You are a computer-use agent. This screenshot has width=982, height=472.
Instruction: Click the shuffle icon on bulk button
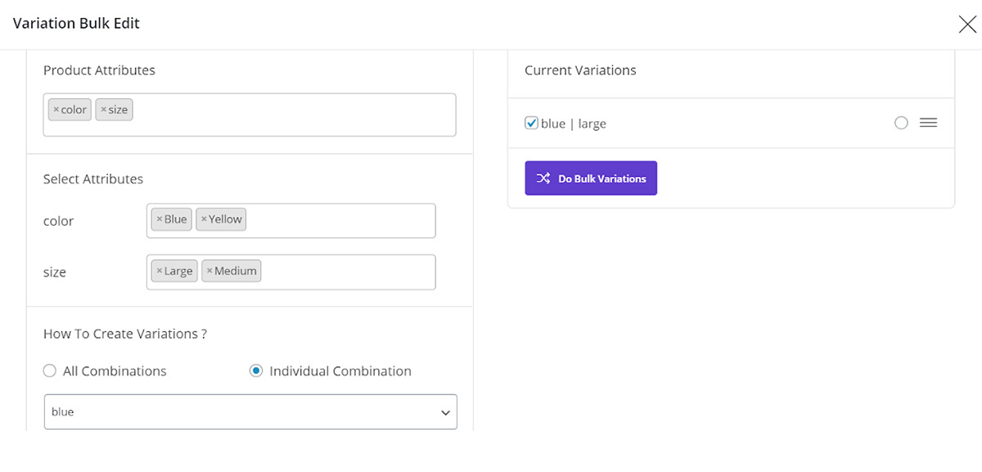(x=543, y=178)
